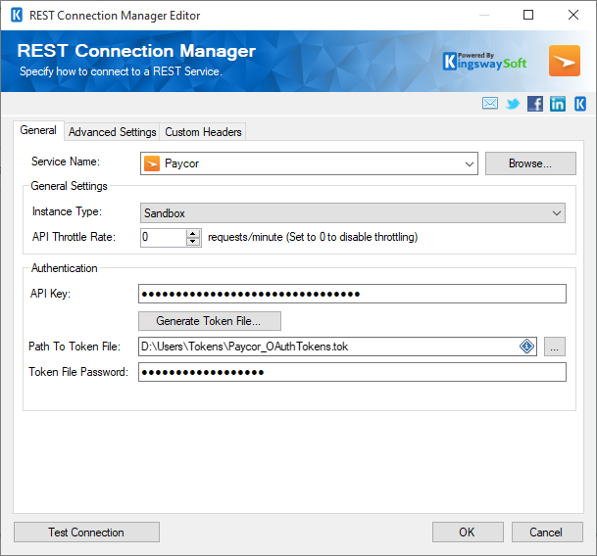Click the API Key password field
Image resolution: width=597 pixels, height=556 pixels.
[352, 294]
